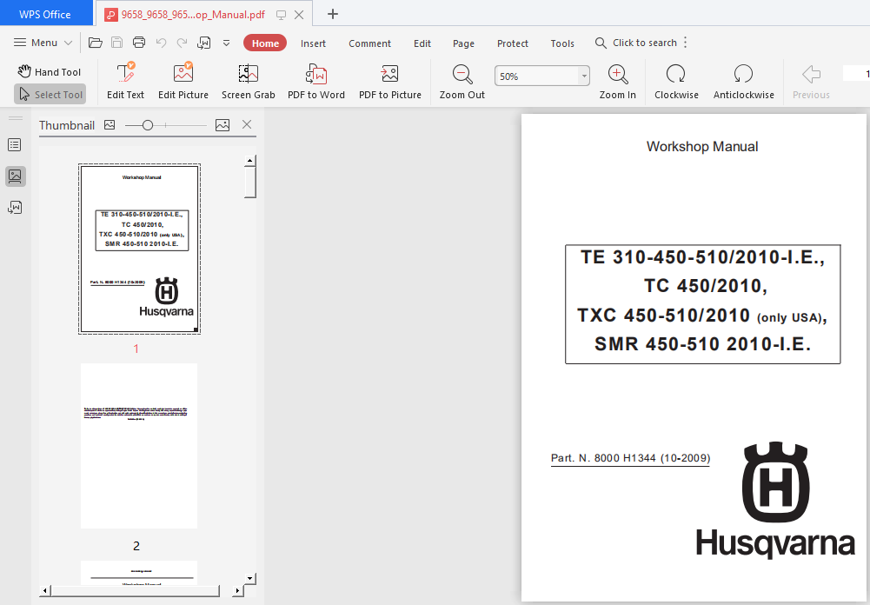
Task: Click the Zoom In button
Action: click(x=618, y=81)
